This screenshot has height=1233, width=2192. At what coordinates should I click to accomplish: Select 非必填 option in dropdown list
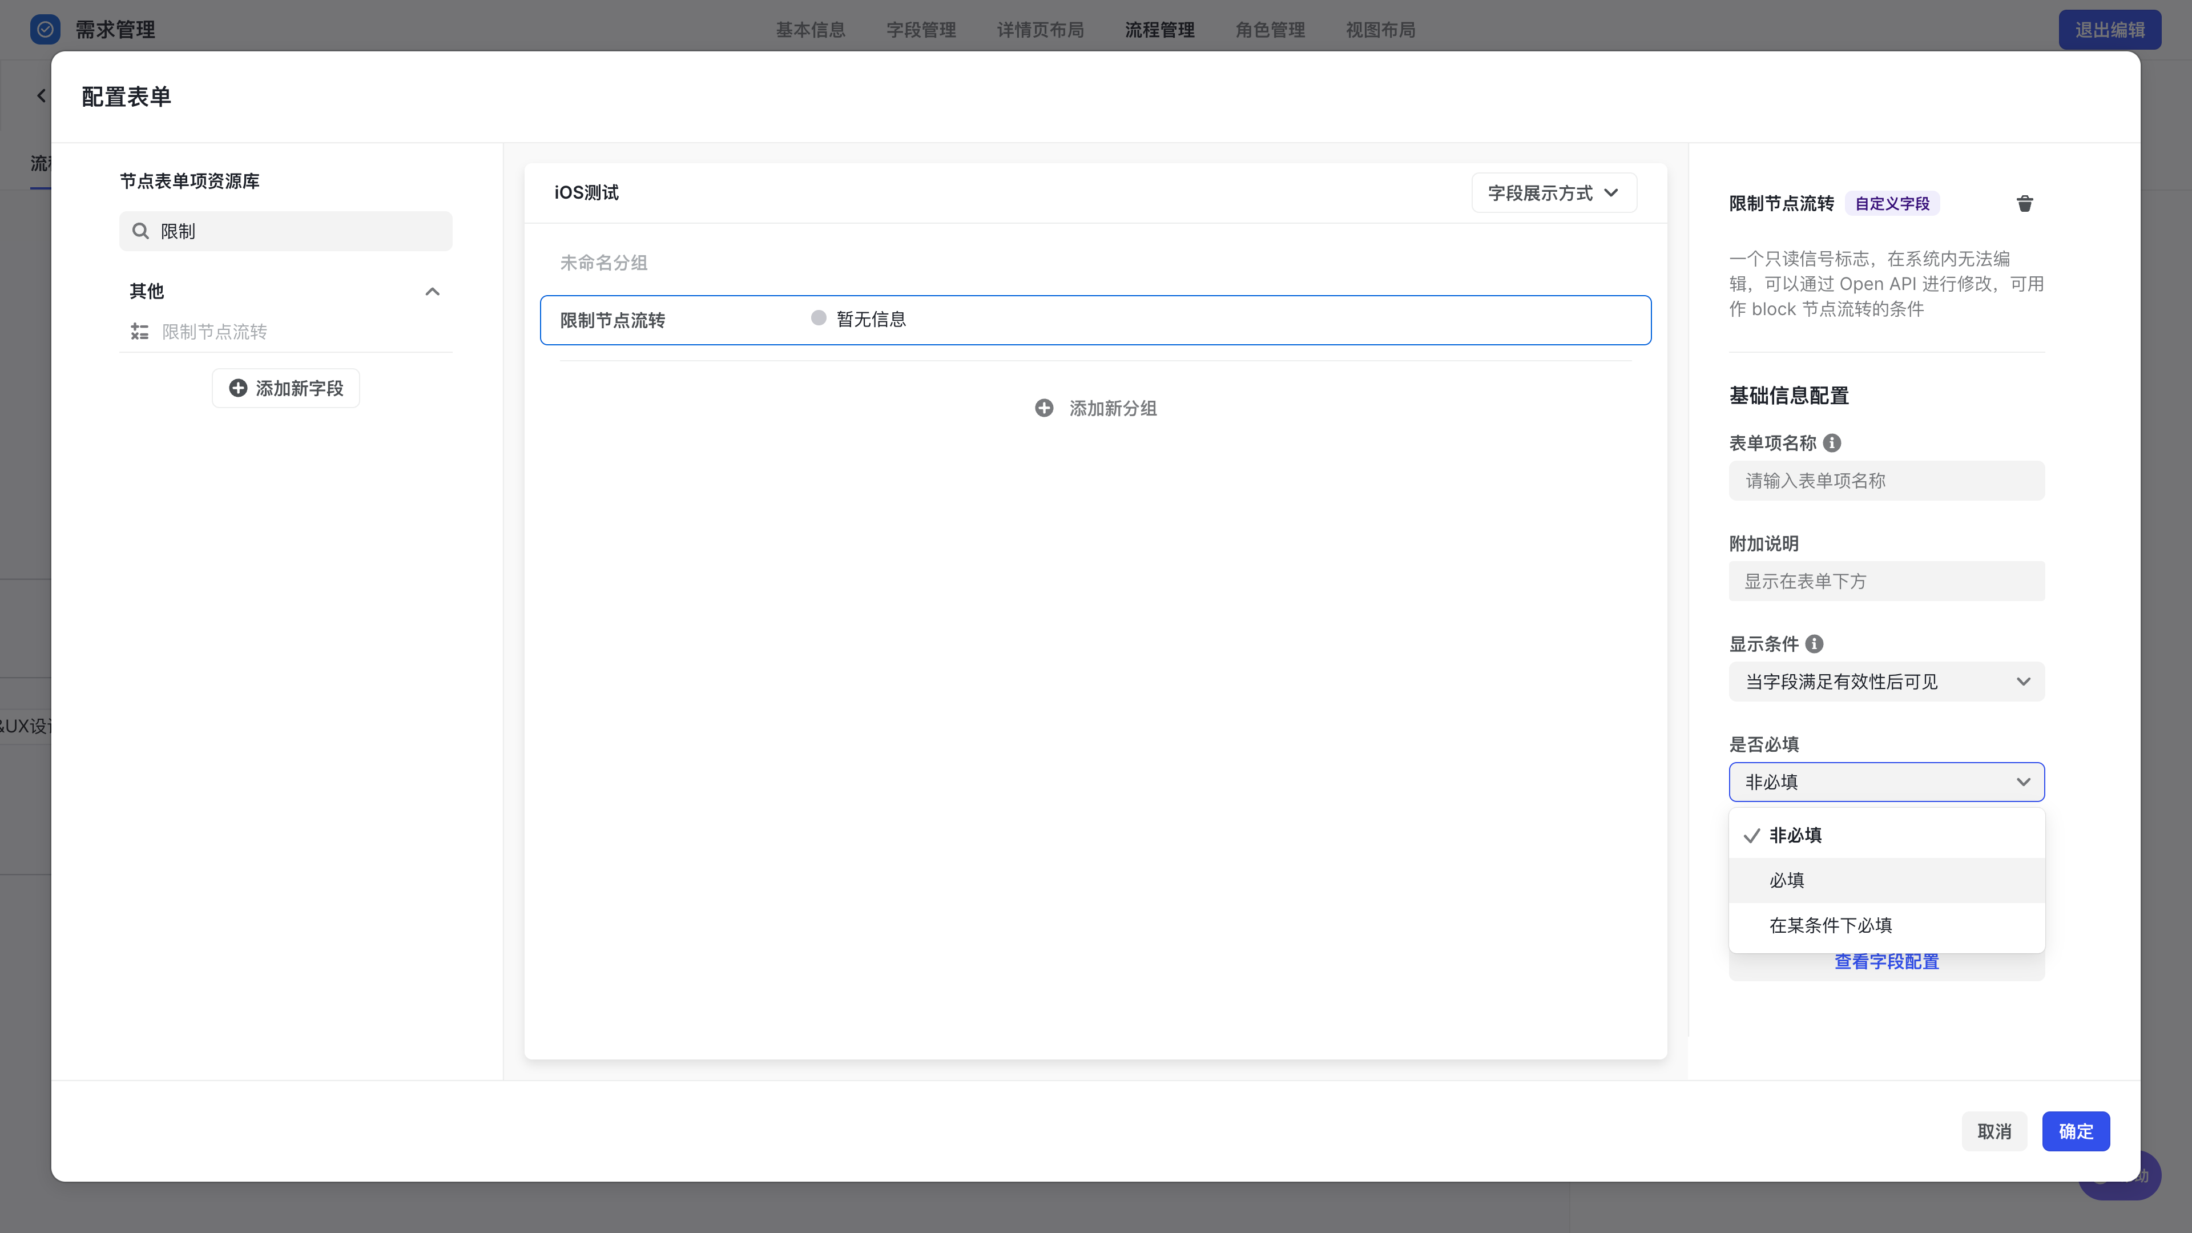pyautogui.click(x=1887, y=836)
